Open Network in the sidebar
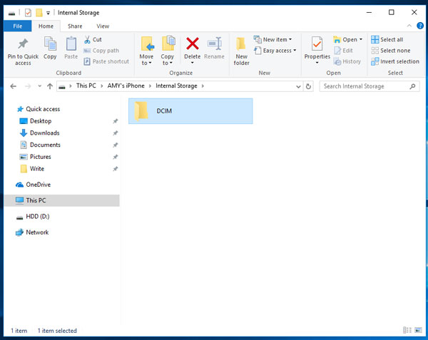 click(x=32, y=232)
